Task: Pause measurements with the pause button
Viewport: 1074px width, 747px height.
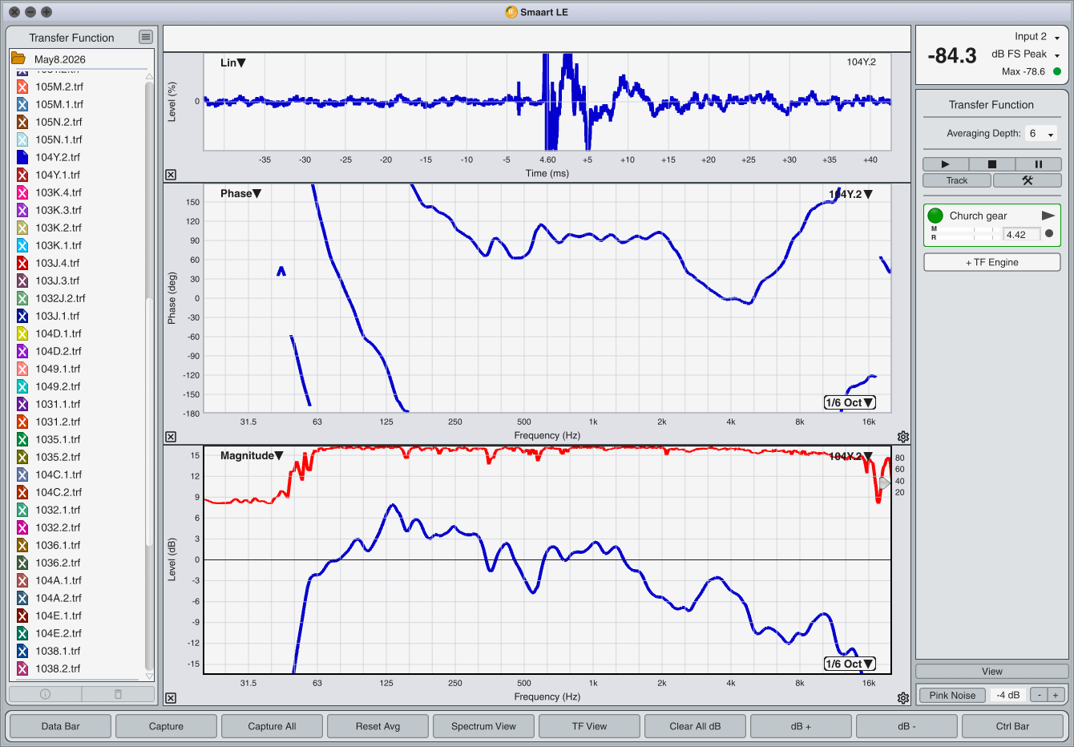Action: pos(1039,164)
